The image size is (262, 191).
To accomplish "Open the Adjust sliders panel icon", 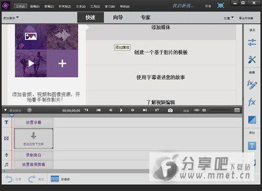I will pos(252,42).
